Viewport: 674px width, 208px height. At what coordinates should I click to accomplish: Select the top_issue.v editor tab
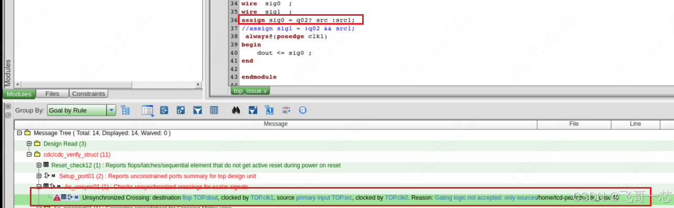pos(251,91)
